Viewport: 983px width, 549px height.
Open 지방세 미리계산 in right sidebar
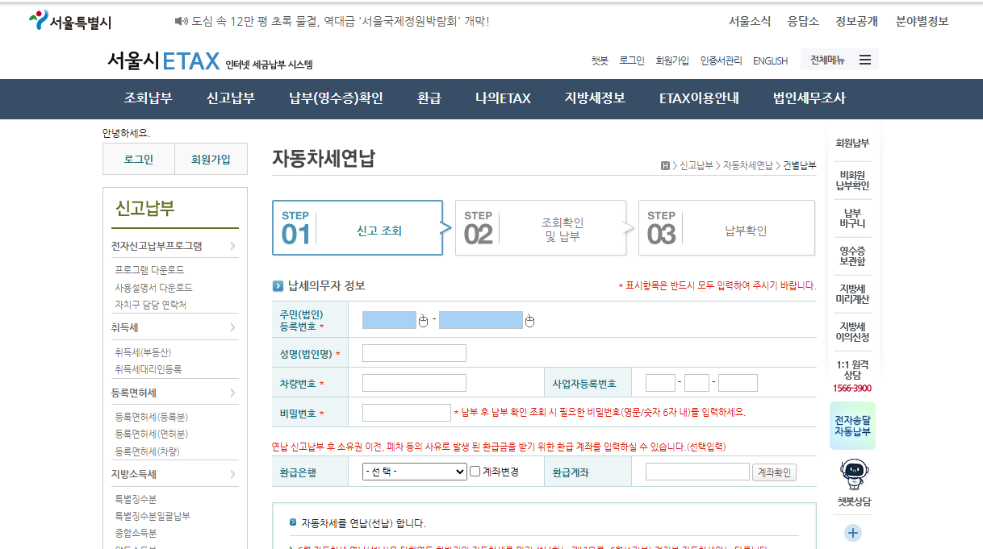pos(853,293)
